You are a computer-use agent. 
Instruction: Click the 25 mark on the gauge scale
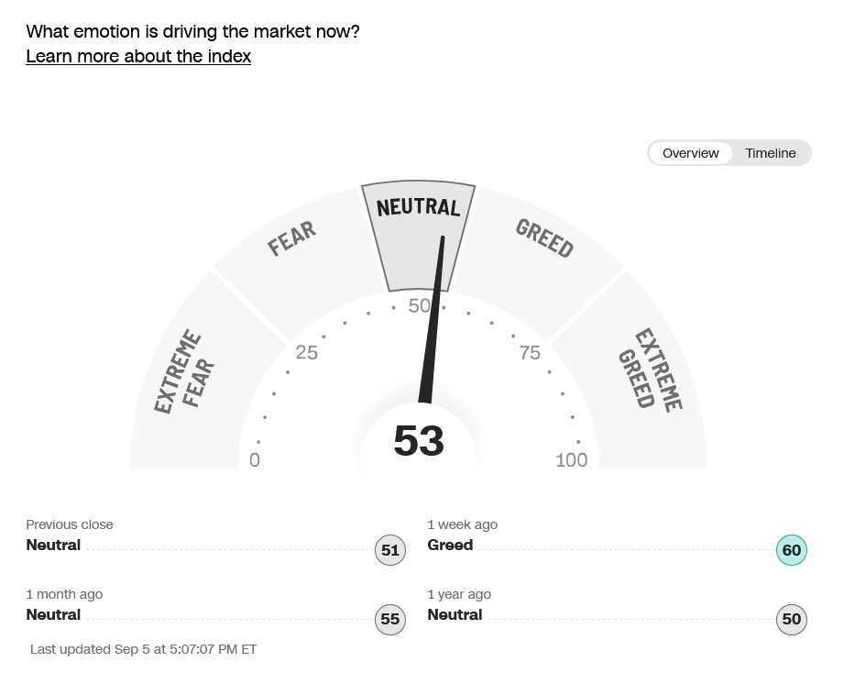click(x=307, y=353)
